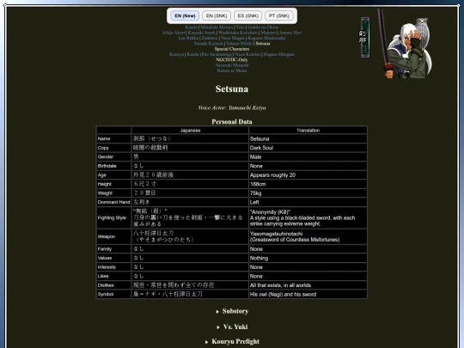Click the 'Left' dominant hand cell

point(308,202)
